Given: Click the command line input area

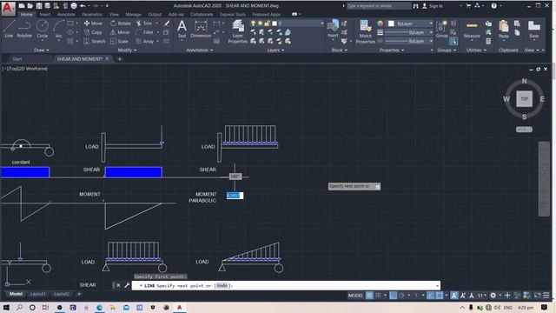Looking at the screenshot, I should (x=286, y=286).
